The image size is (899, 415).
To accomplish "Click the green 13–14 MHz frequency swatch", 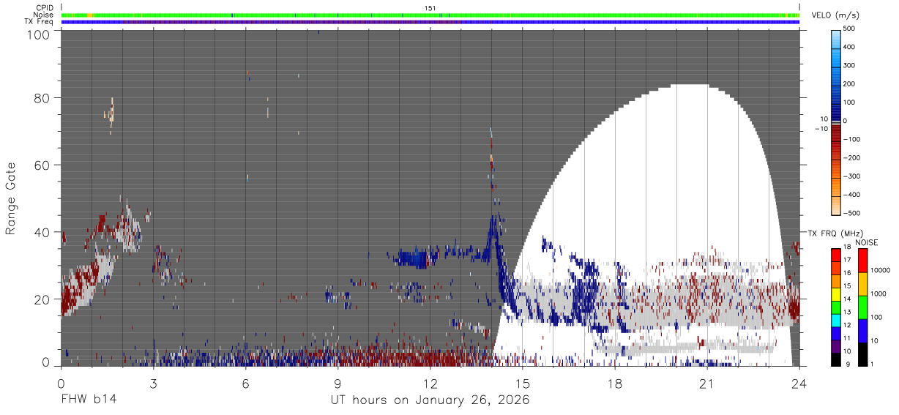I will [836, 306].
